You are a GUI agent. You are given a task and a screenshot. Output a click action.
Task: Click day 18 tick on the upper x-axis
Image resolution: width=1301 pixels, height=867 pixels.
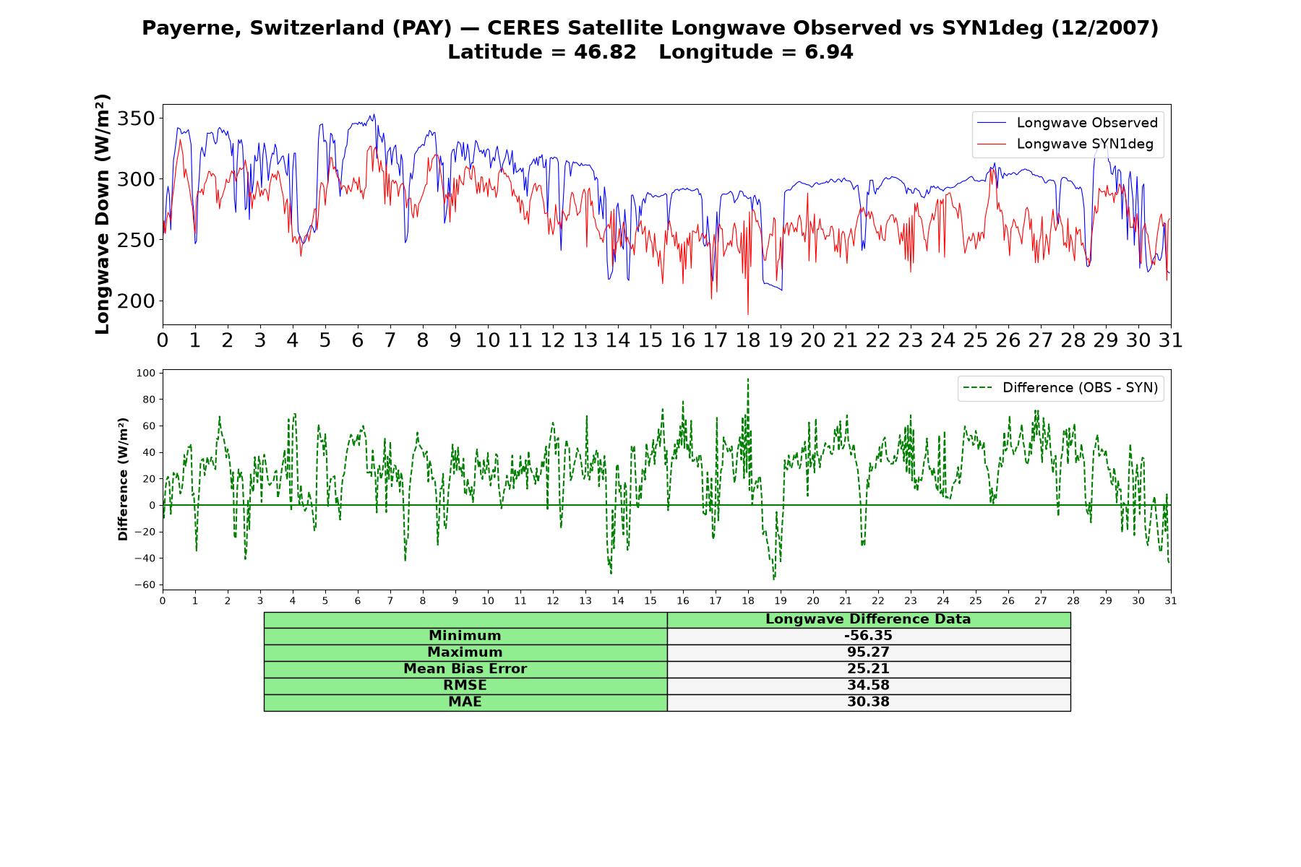click(x=748, y=340)
